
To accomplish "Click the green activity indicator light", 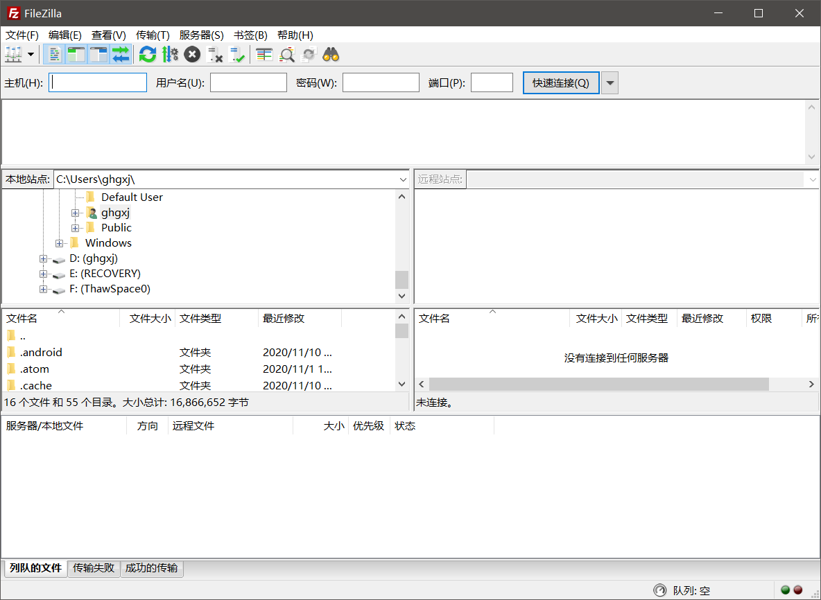I will [786, 590].
